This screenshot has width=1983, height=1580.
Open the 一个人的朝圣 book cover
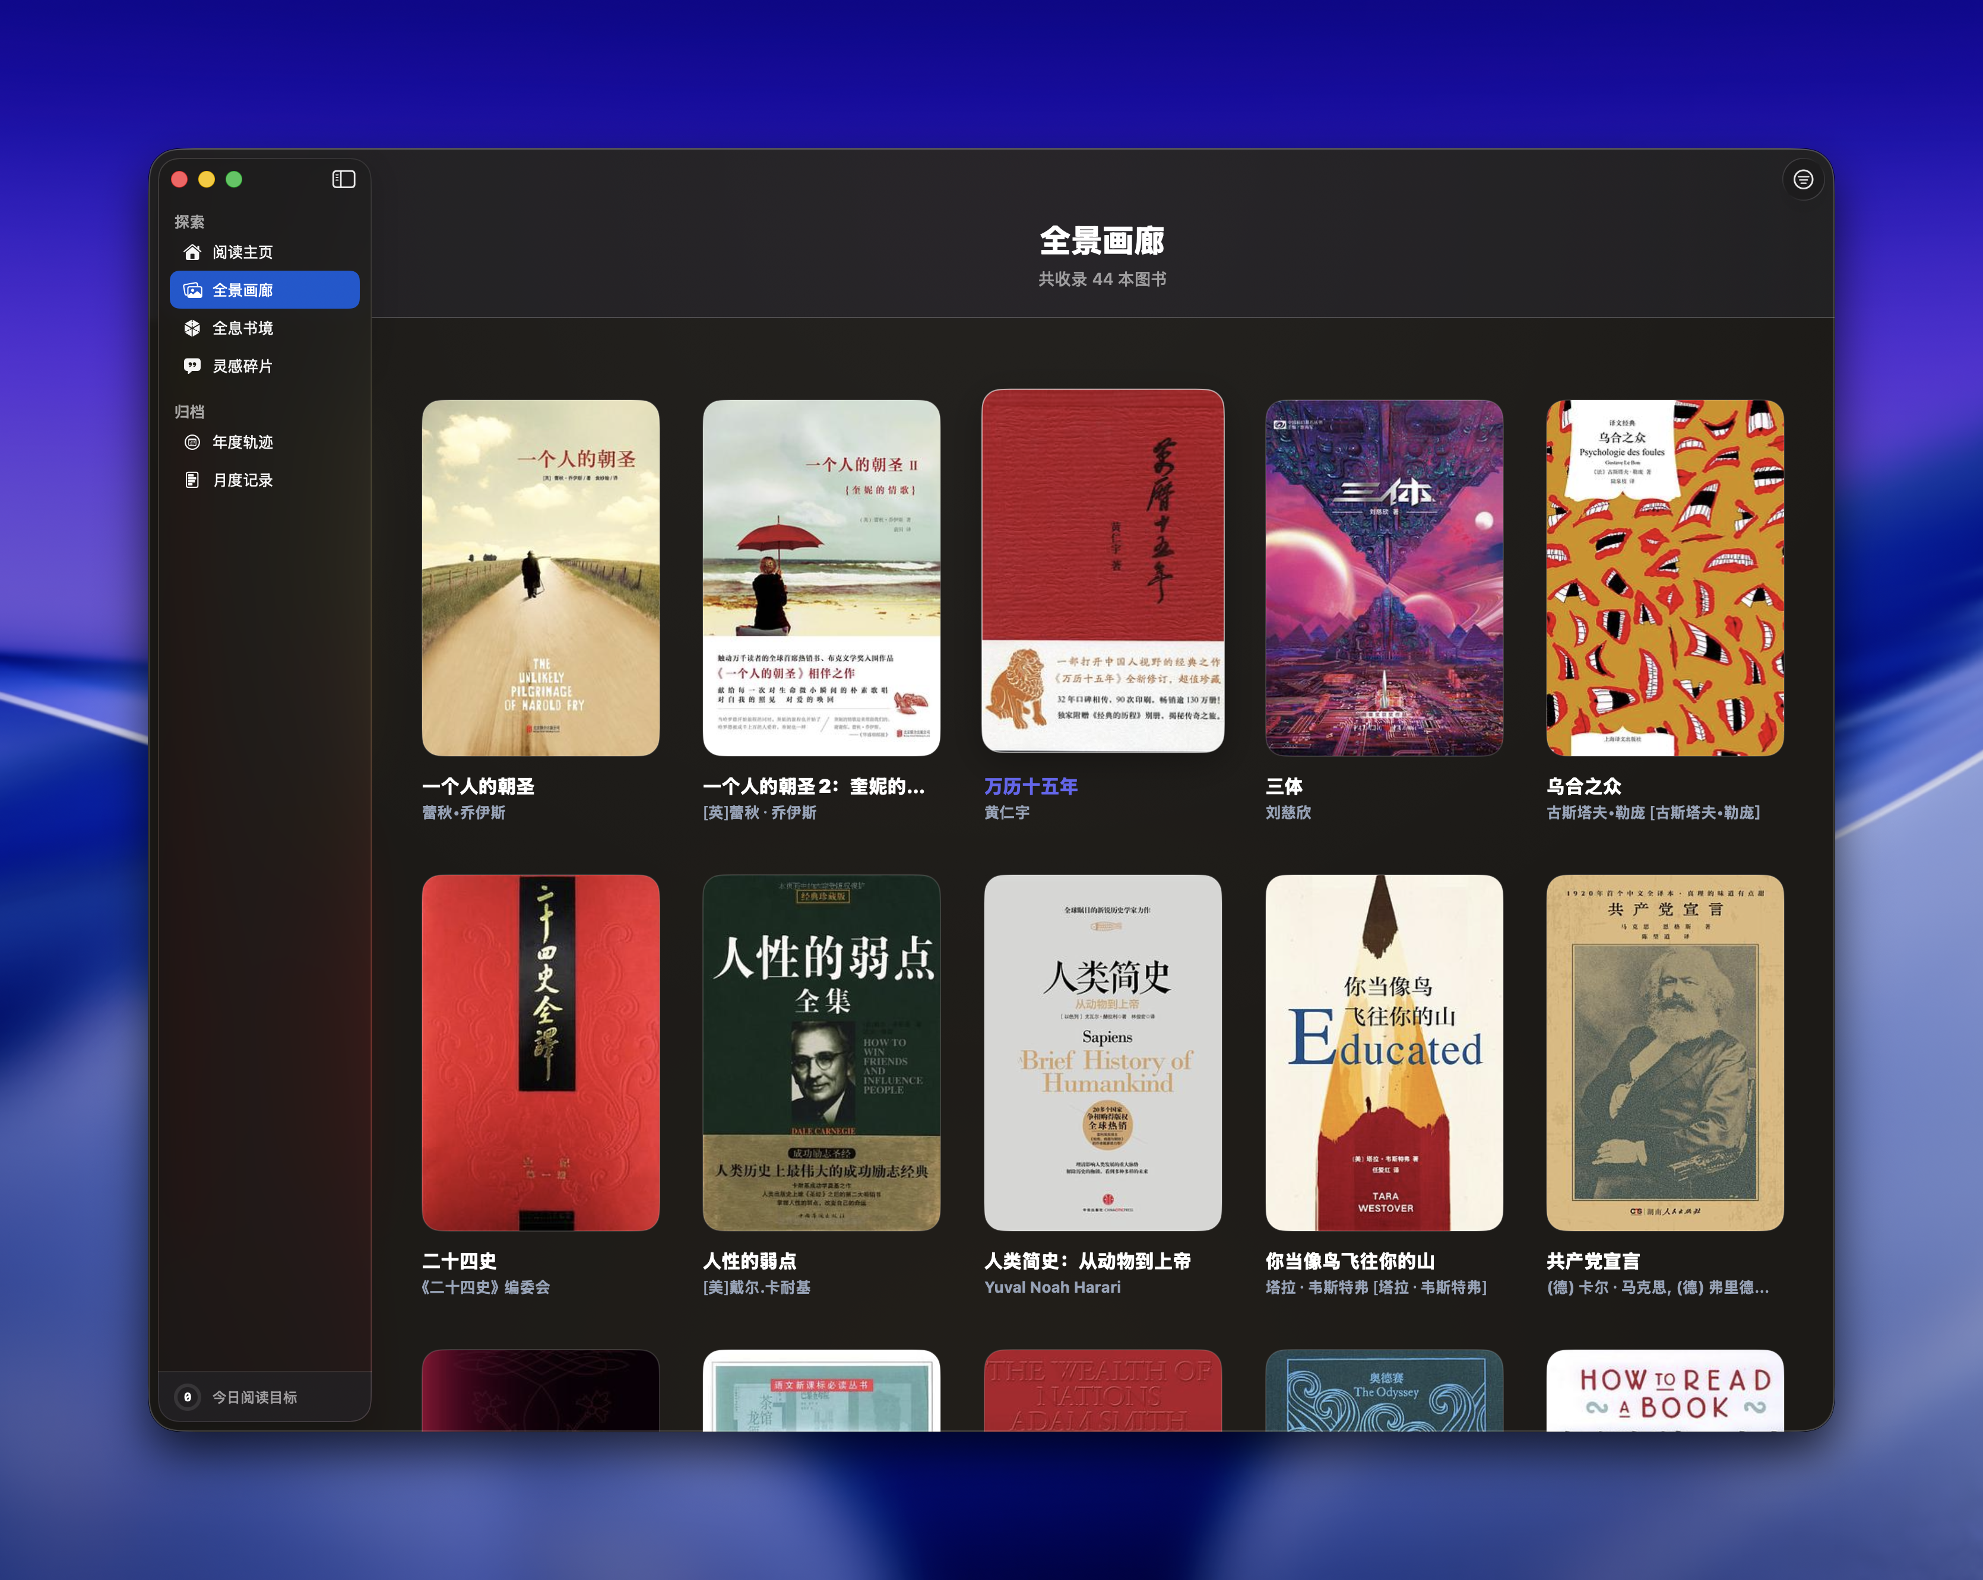[541, 578]
